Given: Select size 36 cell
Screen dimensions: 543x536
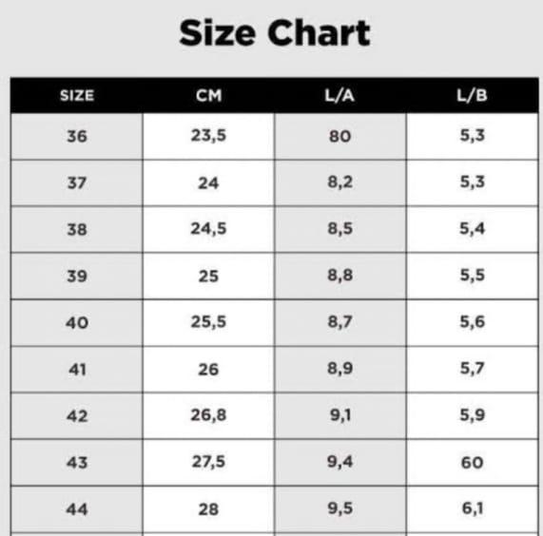Looking at the screenshot, I should 77,136.
